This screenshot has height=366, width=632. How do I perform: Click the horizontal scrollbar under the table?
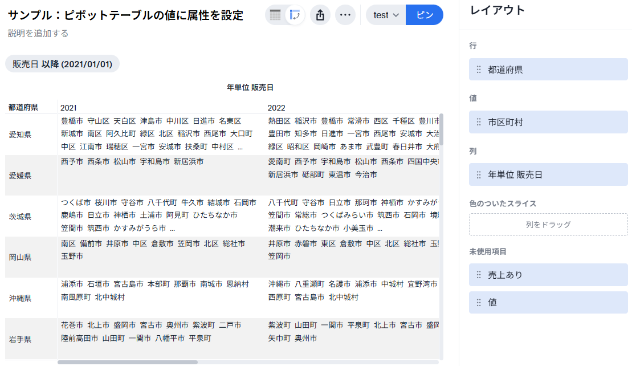[128, 362]
